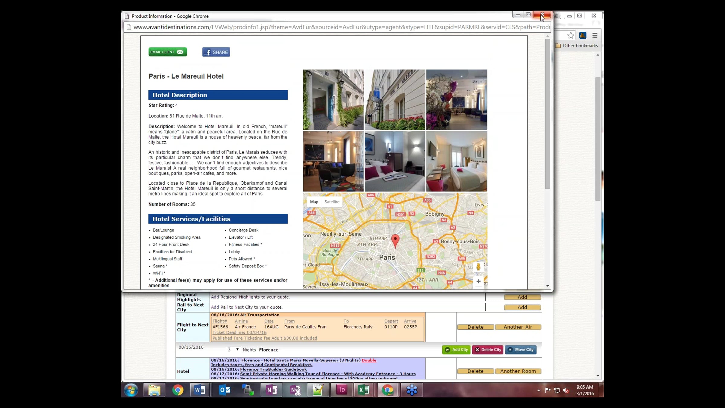The height and width of the screenshot is (408, 725).
Task: Click the Facebook Share button
Action: coord(216,52)
